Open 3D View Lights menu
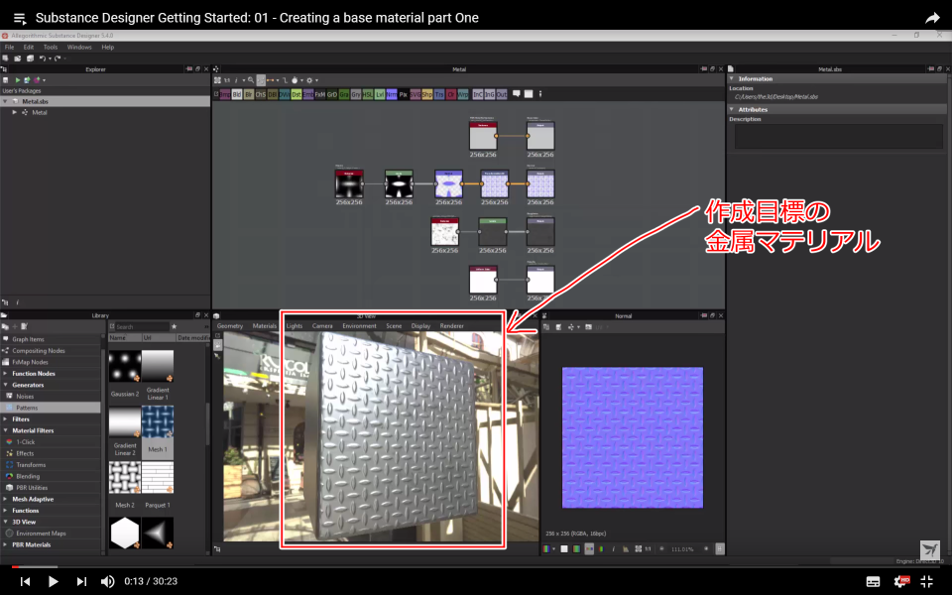The height and width of the screenshot is (595, 952). click(295, 326)
